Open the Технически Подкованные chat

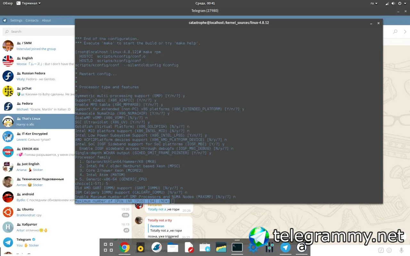37,182
